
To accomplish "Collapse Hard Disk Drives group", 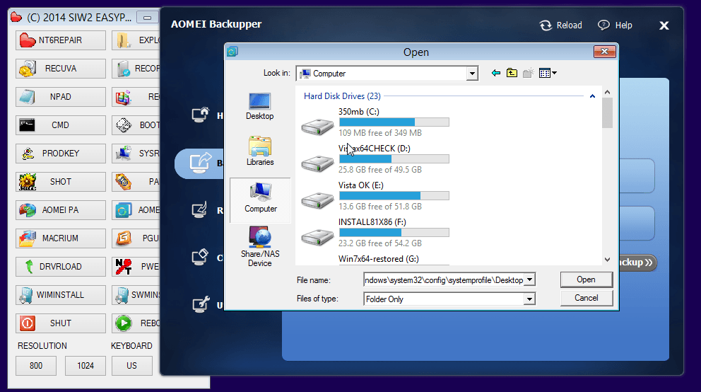I will [x=592, y=96].
